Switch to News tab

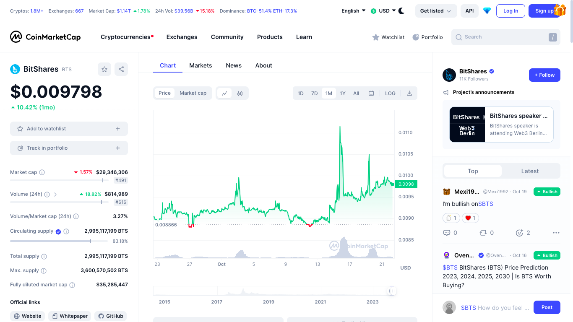[234, 65]
